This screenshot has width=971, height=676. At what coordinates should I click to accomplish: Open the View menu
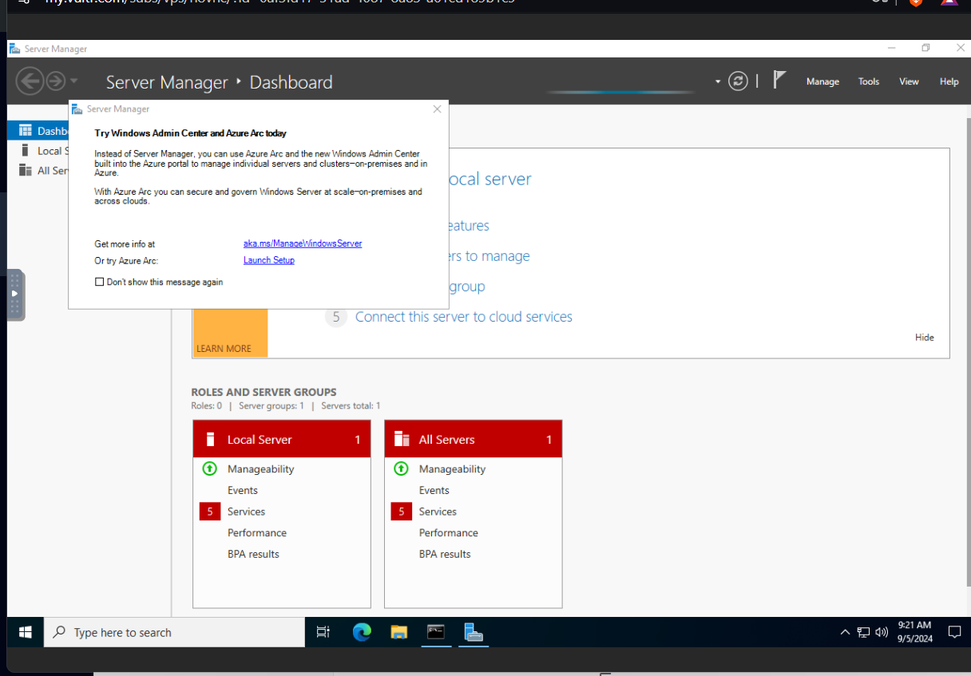click(909, 81)
